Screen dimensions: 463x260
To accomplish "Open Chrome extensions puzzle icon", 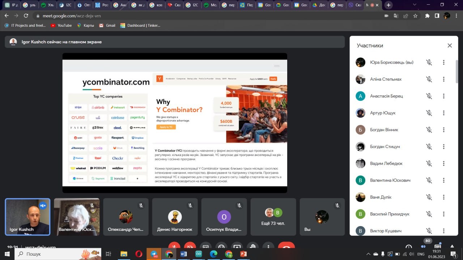I will [x=428, y=16].
